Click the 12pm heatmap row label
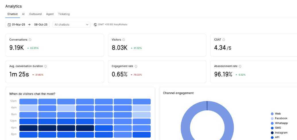Screen dimensions: 297x140 tap(13, 121)
